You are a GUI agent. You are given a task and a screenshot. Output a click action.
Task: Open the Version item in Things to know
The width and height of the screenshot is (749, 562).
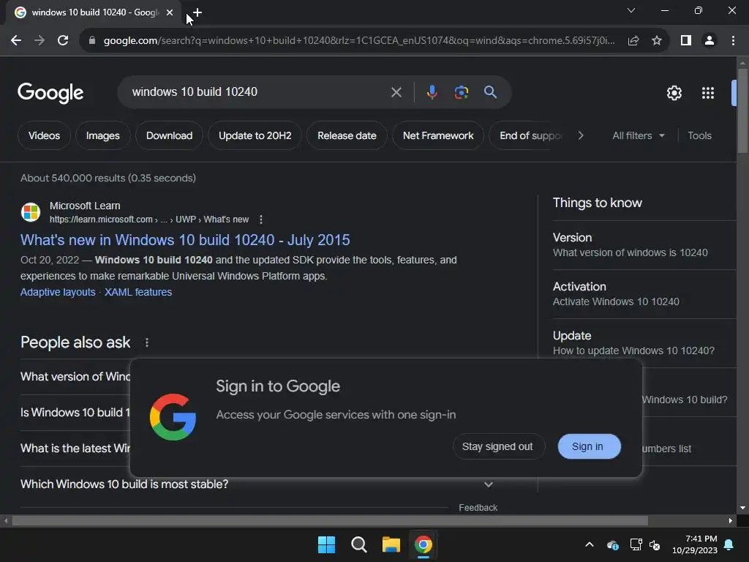pyautogui.click(x=644, y=245)
